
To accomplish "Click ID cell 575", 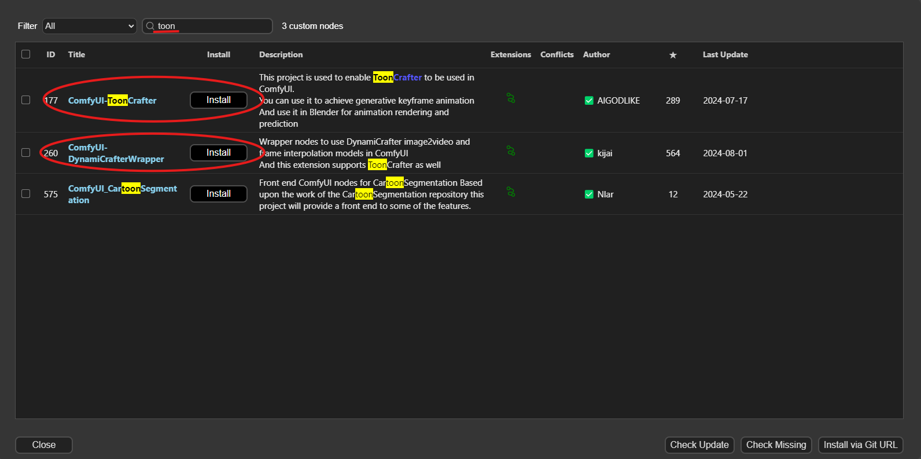I will point(51,194).
